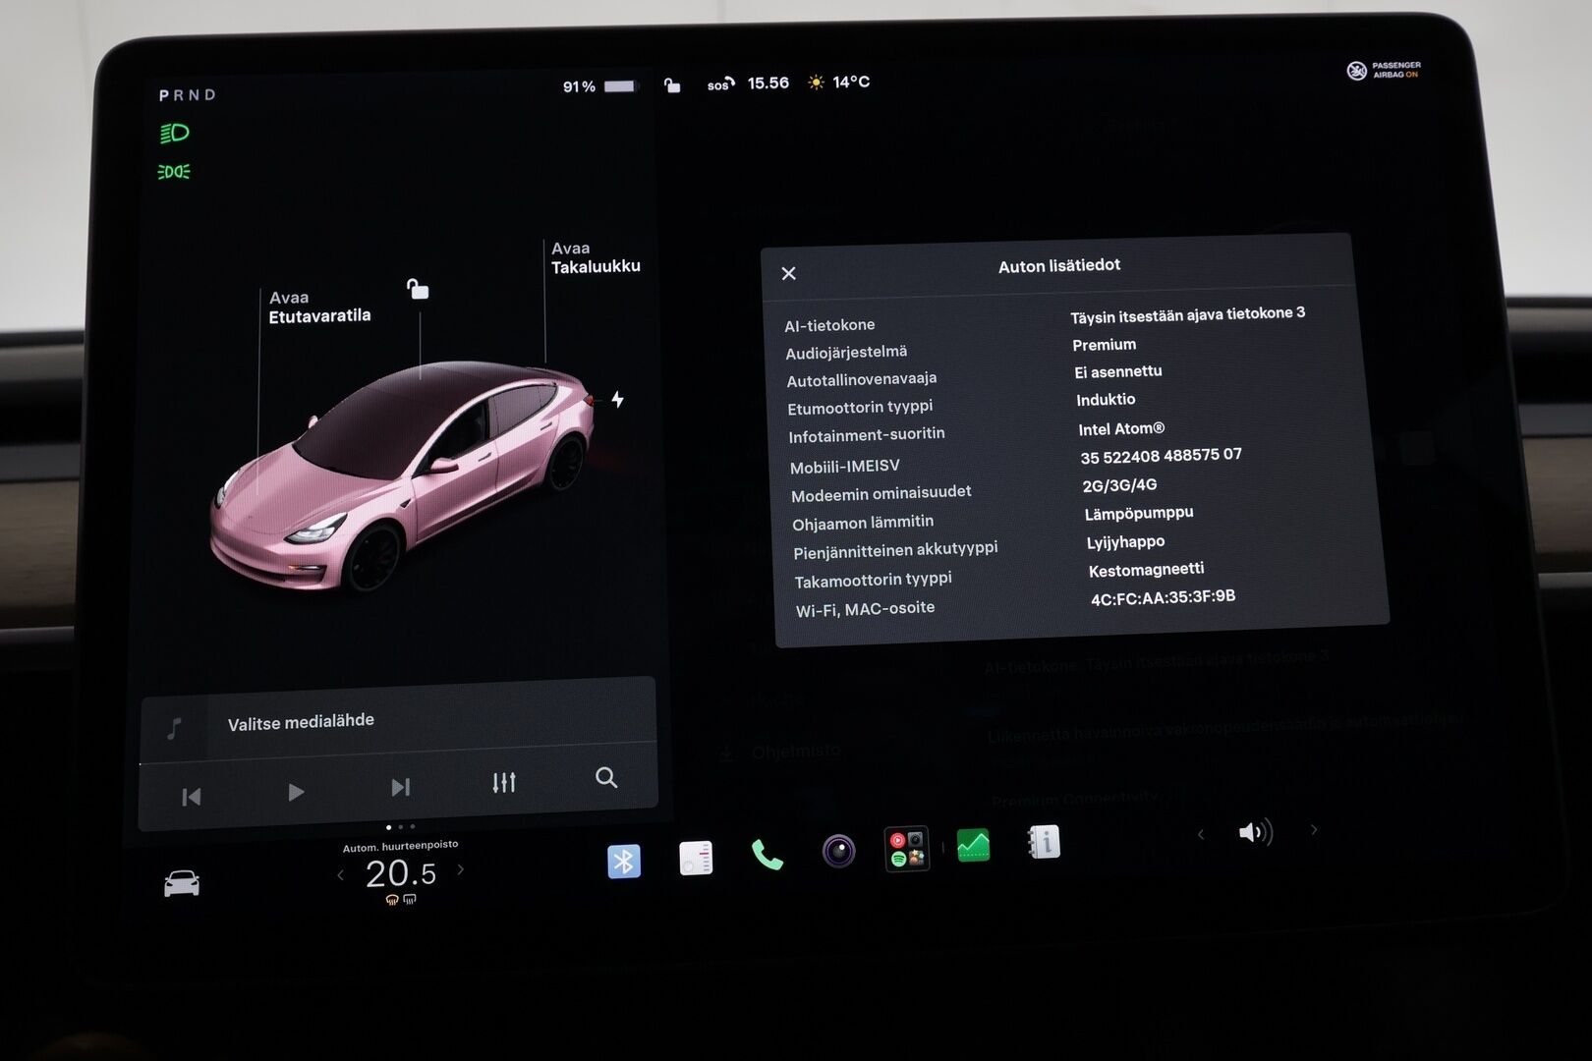Image resolution: width=1592 pixels, height=1061 pixels.
Task: Click the Intel Atom® value
Action: (x=1121, y=428)
